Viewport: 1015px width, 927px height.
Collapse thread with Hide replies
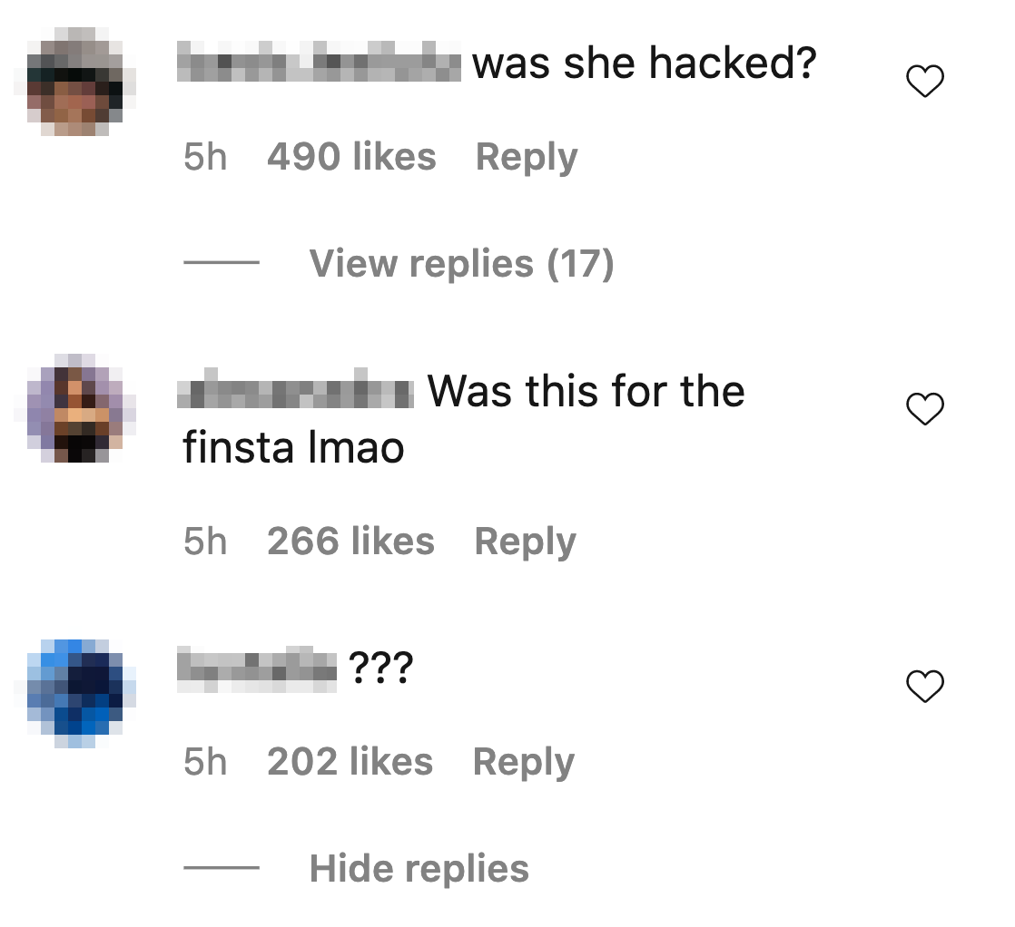419,868
